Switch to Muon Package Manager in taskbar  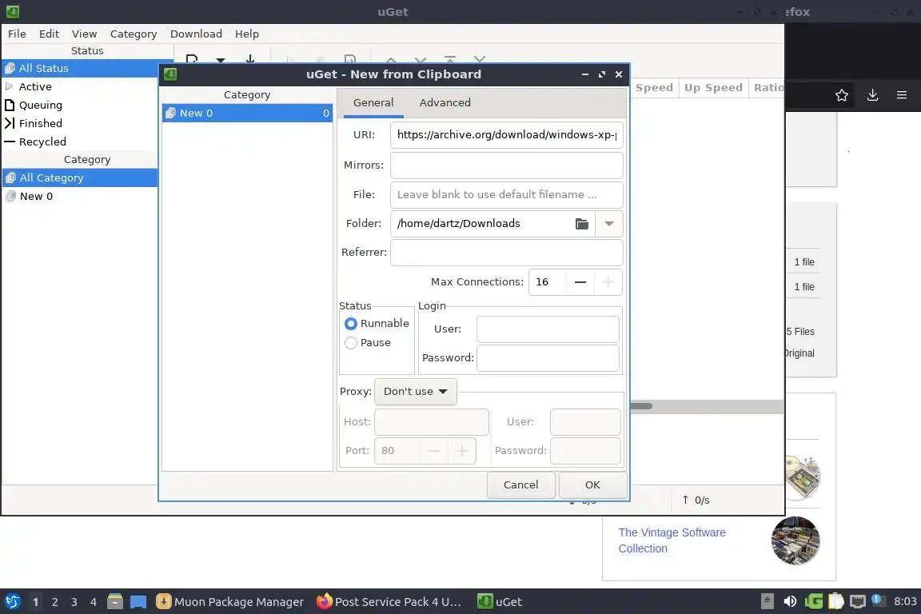229,602
